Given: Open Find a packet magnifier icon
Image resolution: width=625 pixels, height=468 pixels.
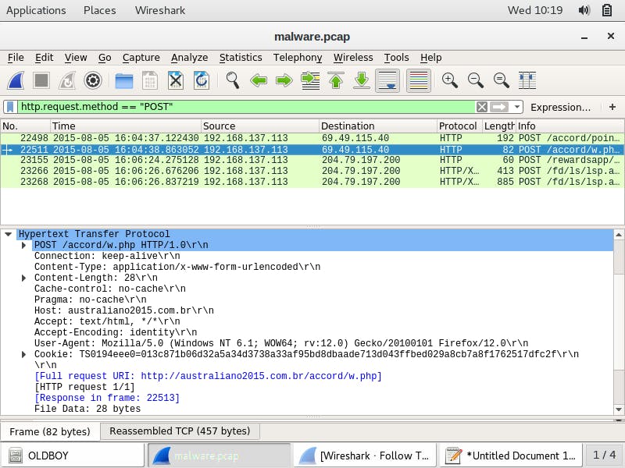Looking at the screenshot, I should click(232, 80).
